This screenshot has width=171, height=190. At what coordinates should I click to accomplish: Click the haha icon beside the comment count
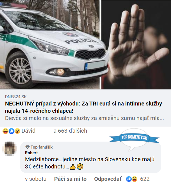click(134, 179)
